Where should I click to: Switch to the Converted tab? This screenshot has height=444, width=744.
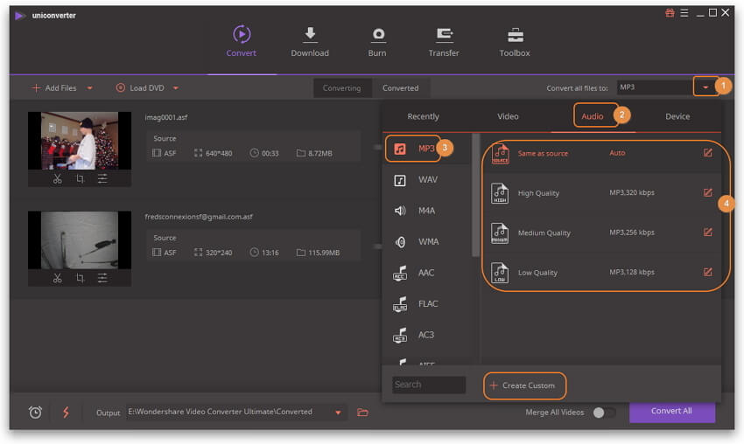pyautogui.click(x=401, y=88)
